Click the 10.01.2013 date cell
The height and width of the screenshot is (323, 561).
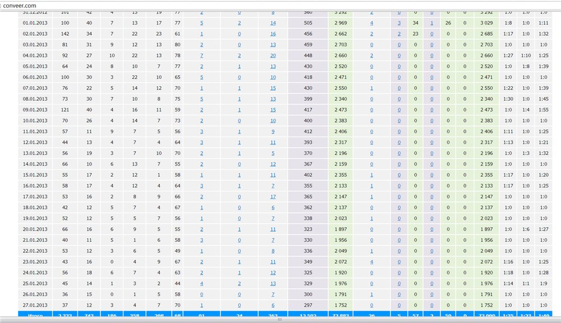(x=35, y=120)
